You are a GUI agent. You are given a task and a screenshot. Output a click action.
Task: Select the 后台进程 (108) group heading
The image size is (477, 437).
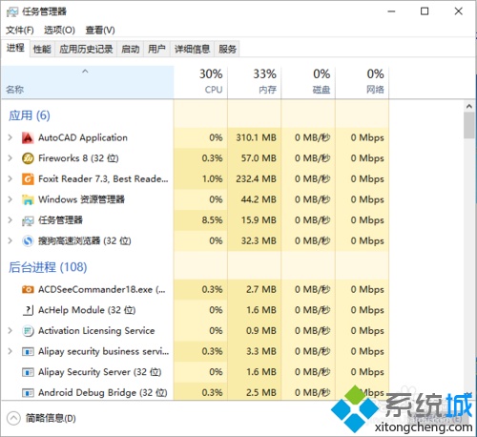pyautogui.click(x=48, y=267)
